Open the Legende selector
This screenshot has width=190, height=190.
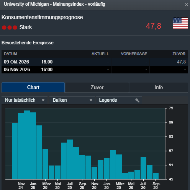(x=119, y=100)
